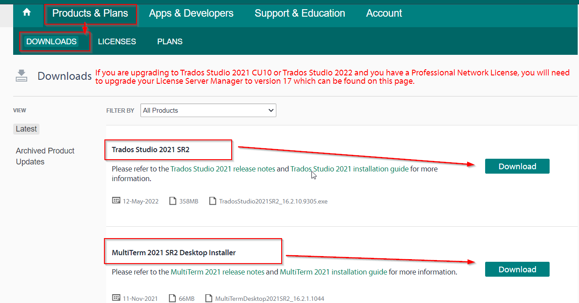The height and width of the screenshot is (303, 579).
Task: Click MultiTermDesktop2021SR2_16.2.1.1044 file name
Action: pyautogui.click(x=270, y=299)
